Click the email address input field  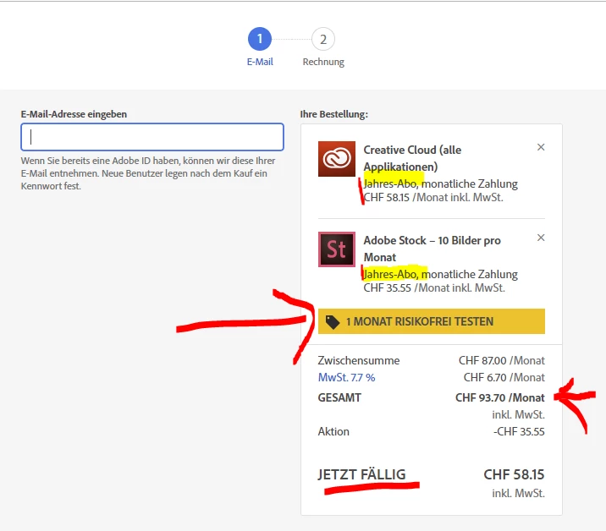point(152,137)
